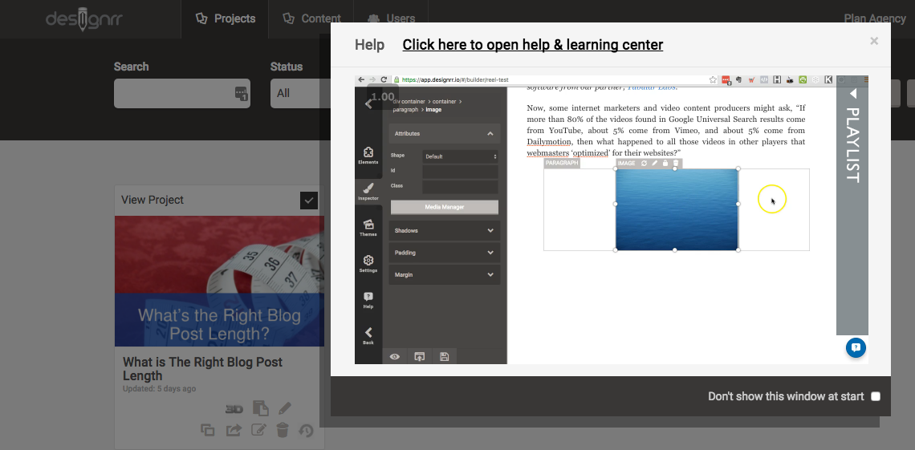Click the pencil edit icon on project card

tap(285, 408)
